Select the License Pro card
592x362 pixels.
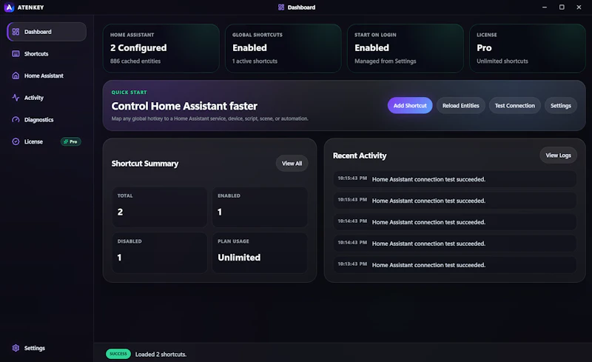(x=528, y=48)
